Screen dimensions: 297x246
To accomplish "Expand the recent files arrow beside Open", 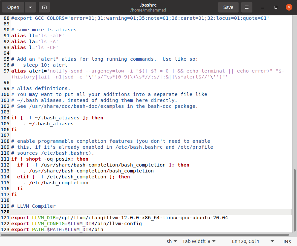I will click(x=30, y=7).
